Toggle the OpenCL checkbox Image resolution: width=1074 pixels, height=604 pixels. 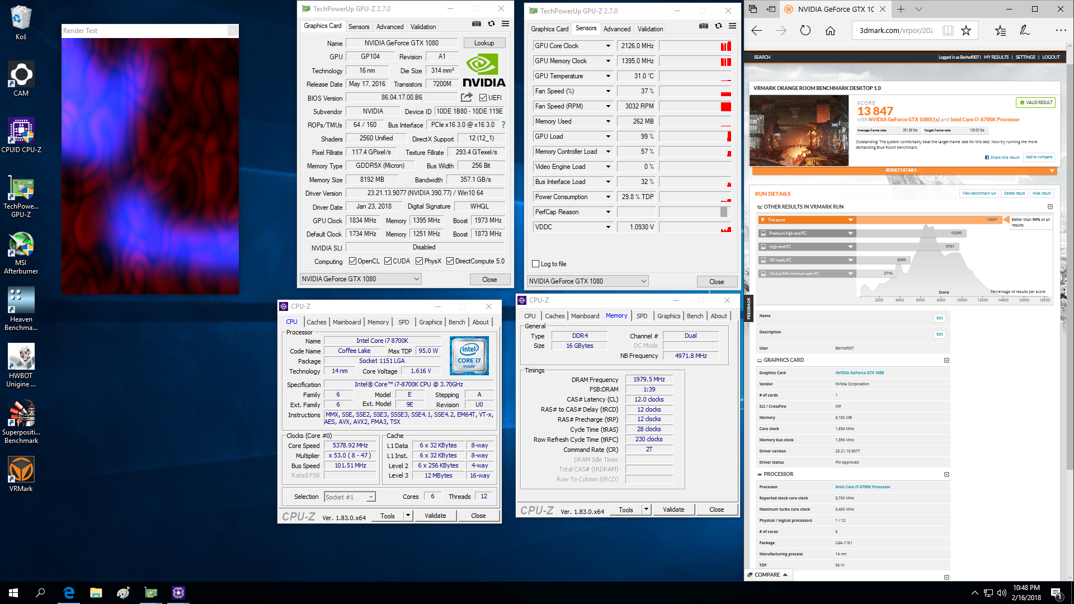click(x=352, y=261)
